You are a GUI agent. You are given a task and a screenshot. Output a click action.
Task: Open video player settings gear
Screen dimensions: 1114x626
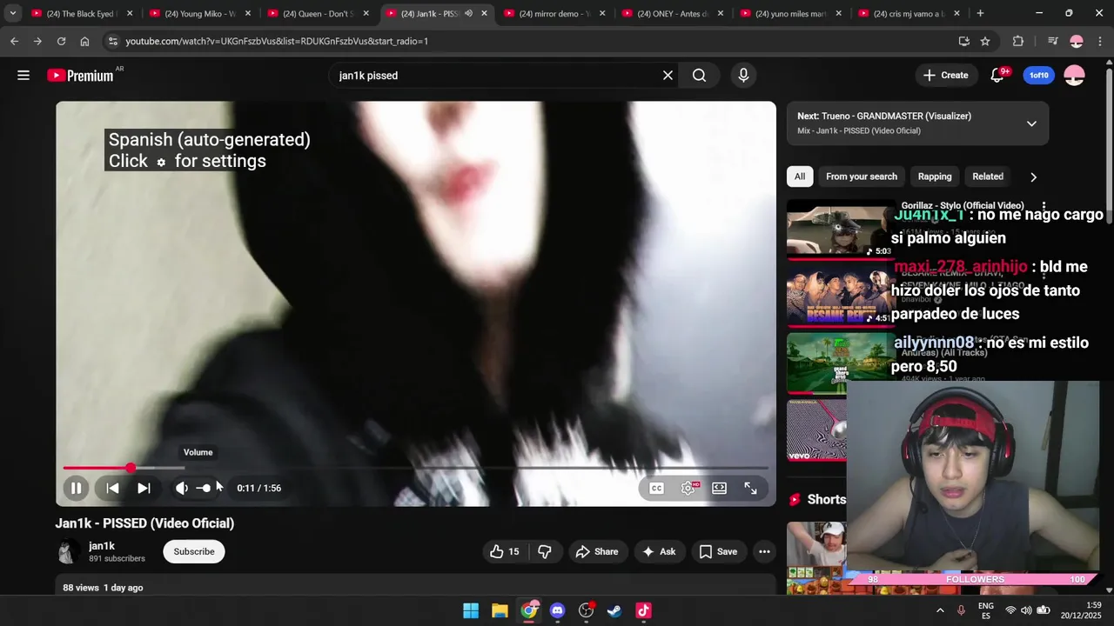[688, 489]
